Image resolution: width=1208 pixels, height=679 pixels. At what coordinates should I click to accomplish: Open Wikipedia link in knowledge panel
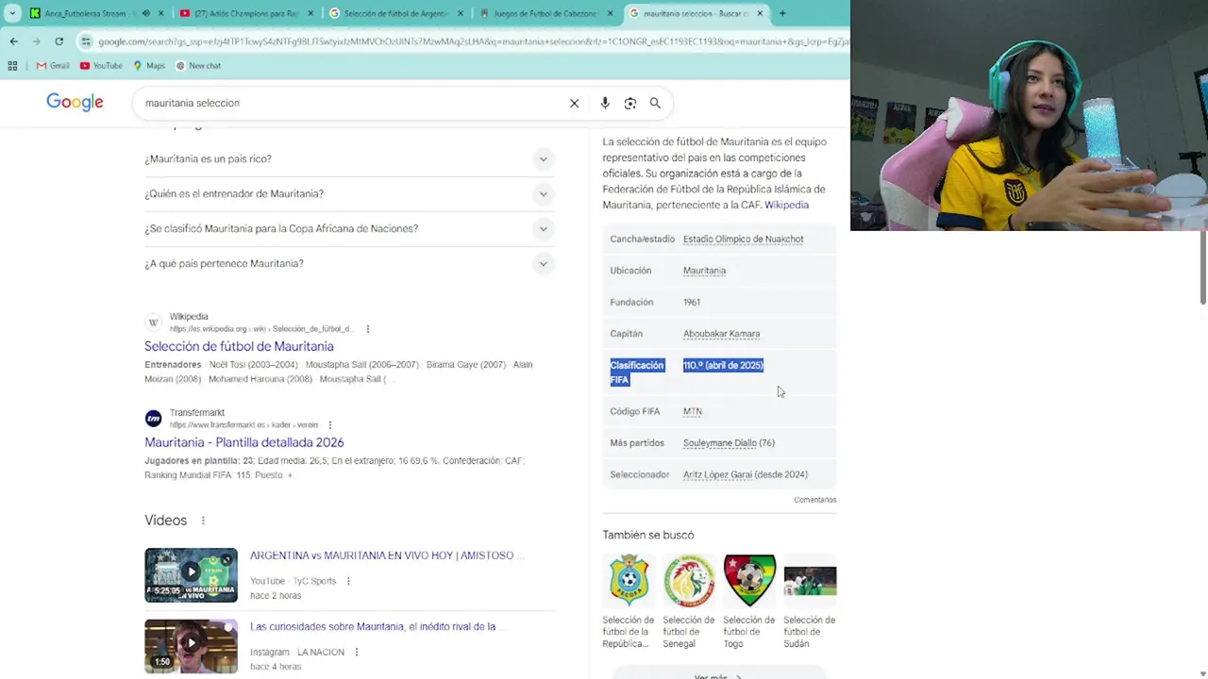(786, 205)
